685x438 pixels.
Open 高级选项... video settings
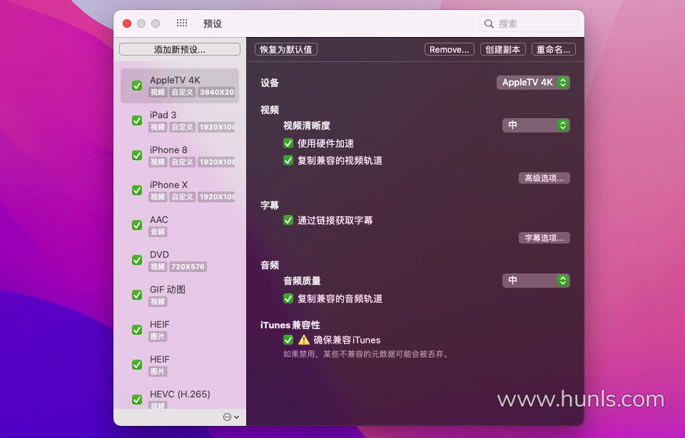[544, 178]
